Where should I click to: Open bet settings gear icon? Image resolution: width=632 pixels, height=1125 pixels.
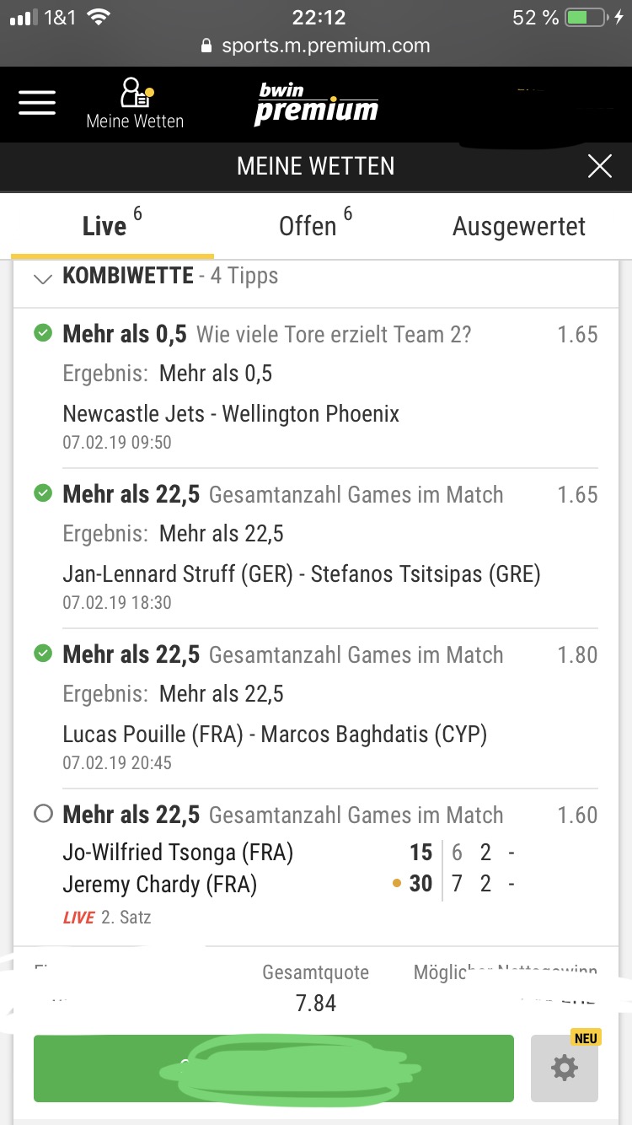pyautogui.click(x=564, y=1068)
